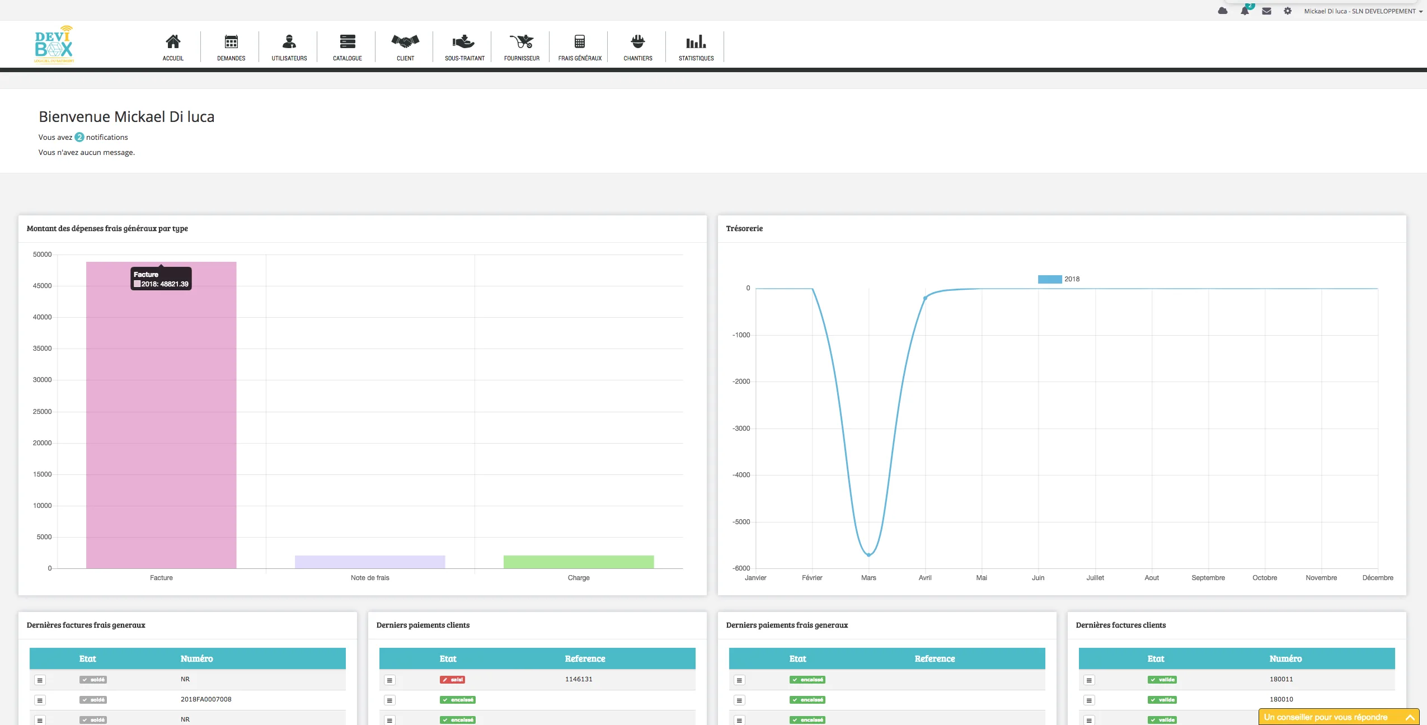Click the CATALOGUE menu label
The height and width of the screenshot is (725, 1427).
tap(348, 58)
